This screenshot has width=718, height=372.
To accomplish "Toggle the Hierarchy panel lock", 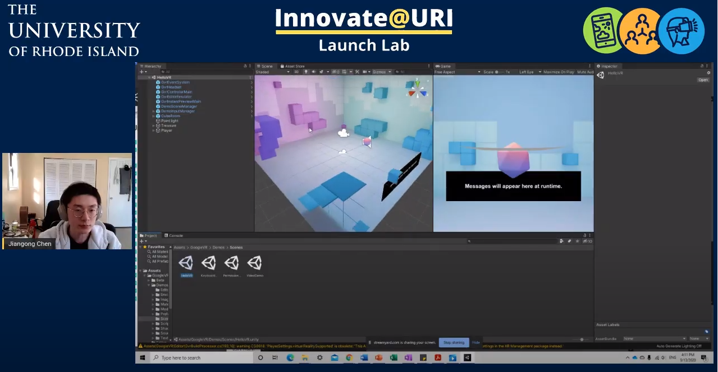I will (245, 66).
